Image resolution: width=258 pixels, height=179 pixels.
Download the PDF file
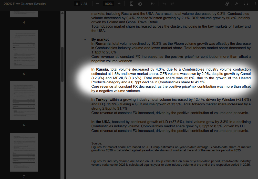click(237, 4)
